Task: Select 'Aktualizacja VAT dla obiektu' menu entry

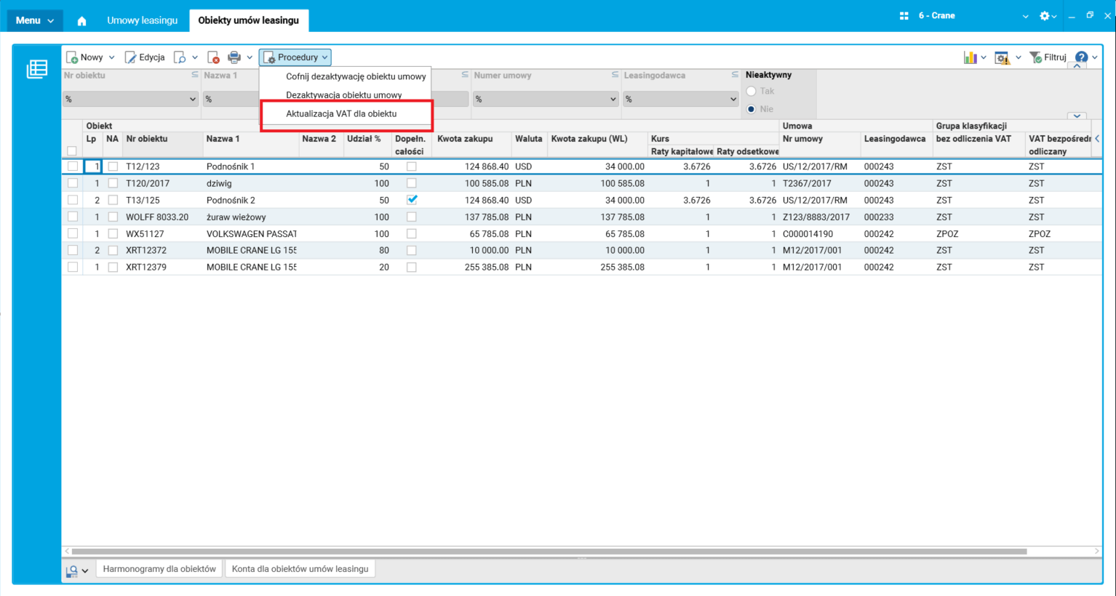Action: 341,114
